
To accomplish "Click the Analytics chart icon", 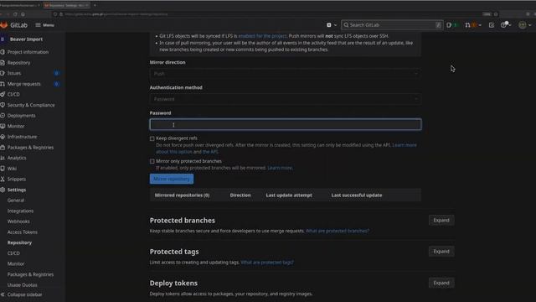I will click(3, 158).
